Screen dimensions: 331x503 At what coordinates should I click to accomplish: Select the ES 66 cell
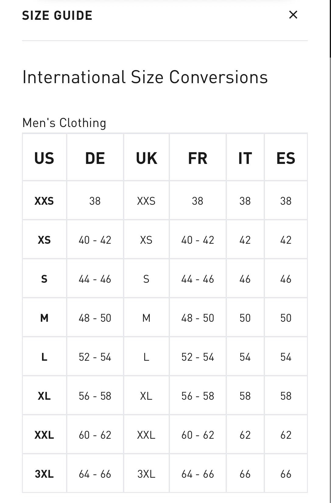point(286,474)
